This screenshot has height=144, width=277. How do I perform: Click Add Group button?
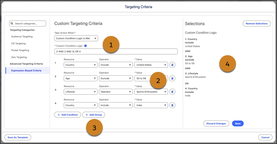point(94,115)
